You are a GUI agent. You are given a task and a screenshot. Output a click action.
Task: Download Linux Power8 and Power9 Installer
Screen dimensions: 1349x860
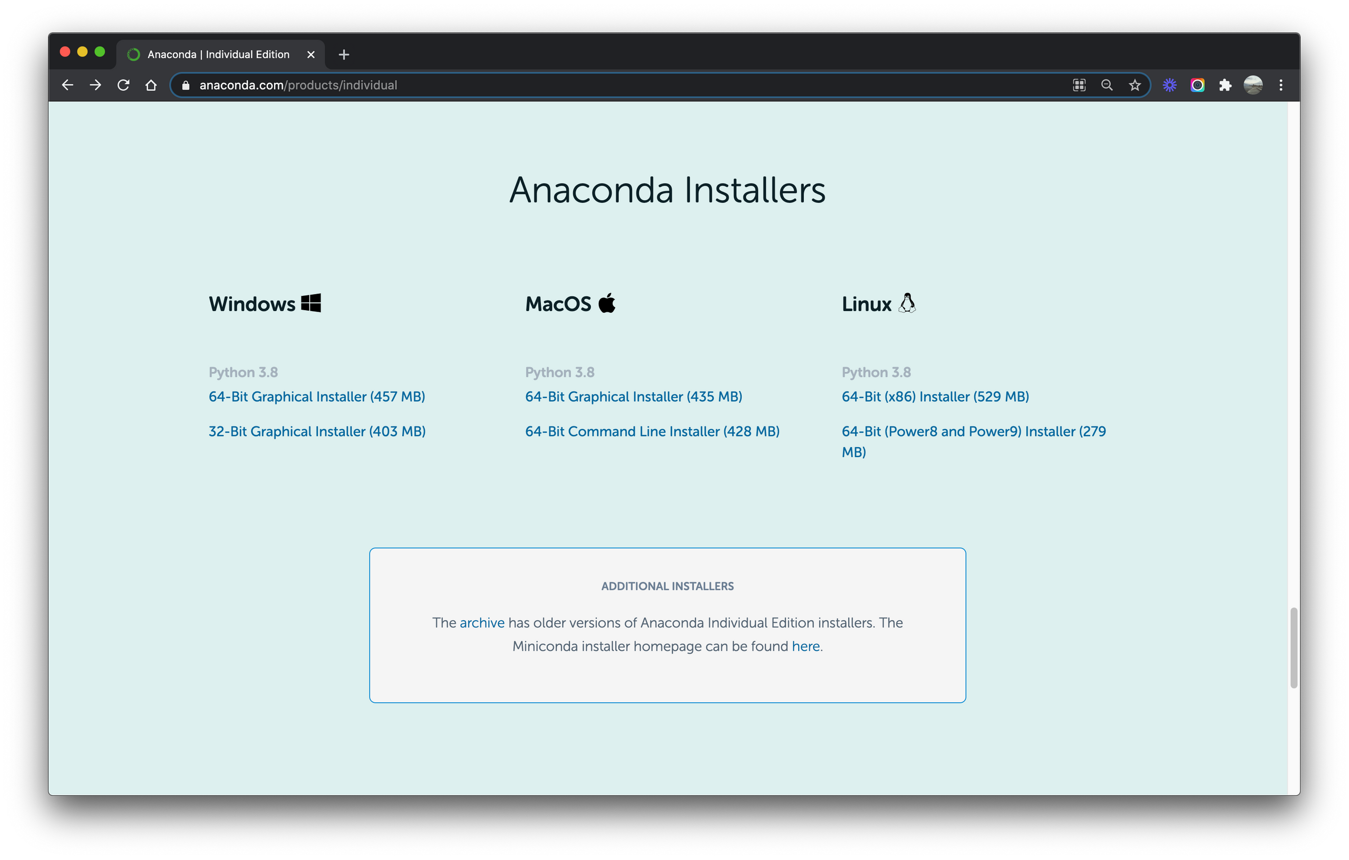(974, 441)
